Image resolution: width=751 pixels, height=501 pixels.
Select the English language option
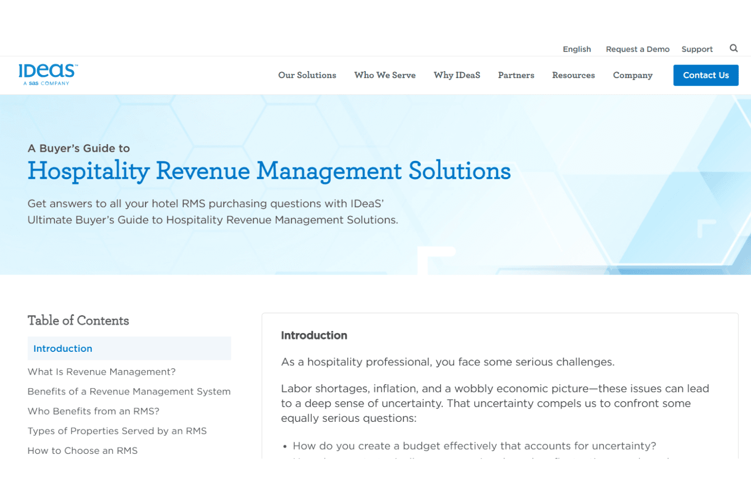pos(577,49)
